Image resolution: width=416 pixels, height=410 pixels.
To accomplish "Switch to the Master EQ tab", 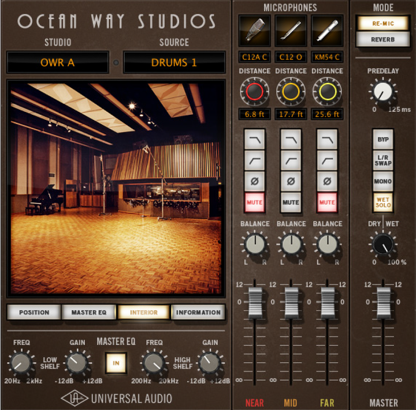I will pos(89,313).
